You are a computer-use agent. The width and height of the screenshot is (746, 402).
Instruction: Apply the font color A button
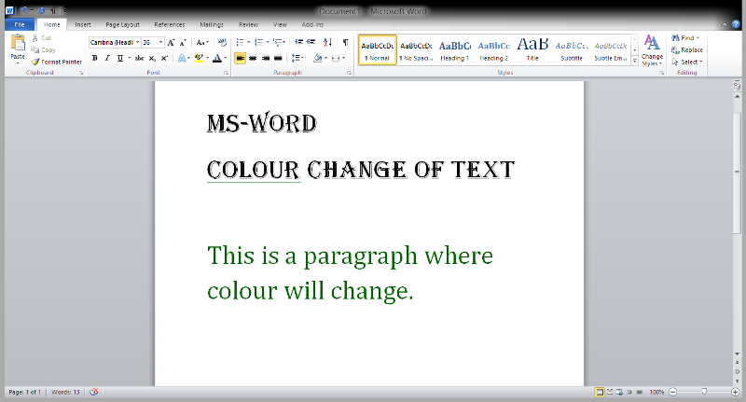217,58
